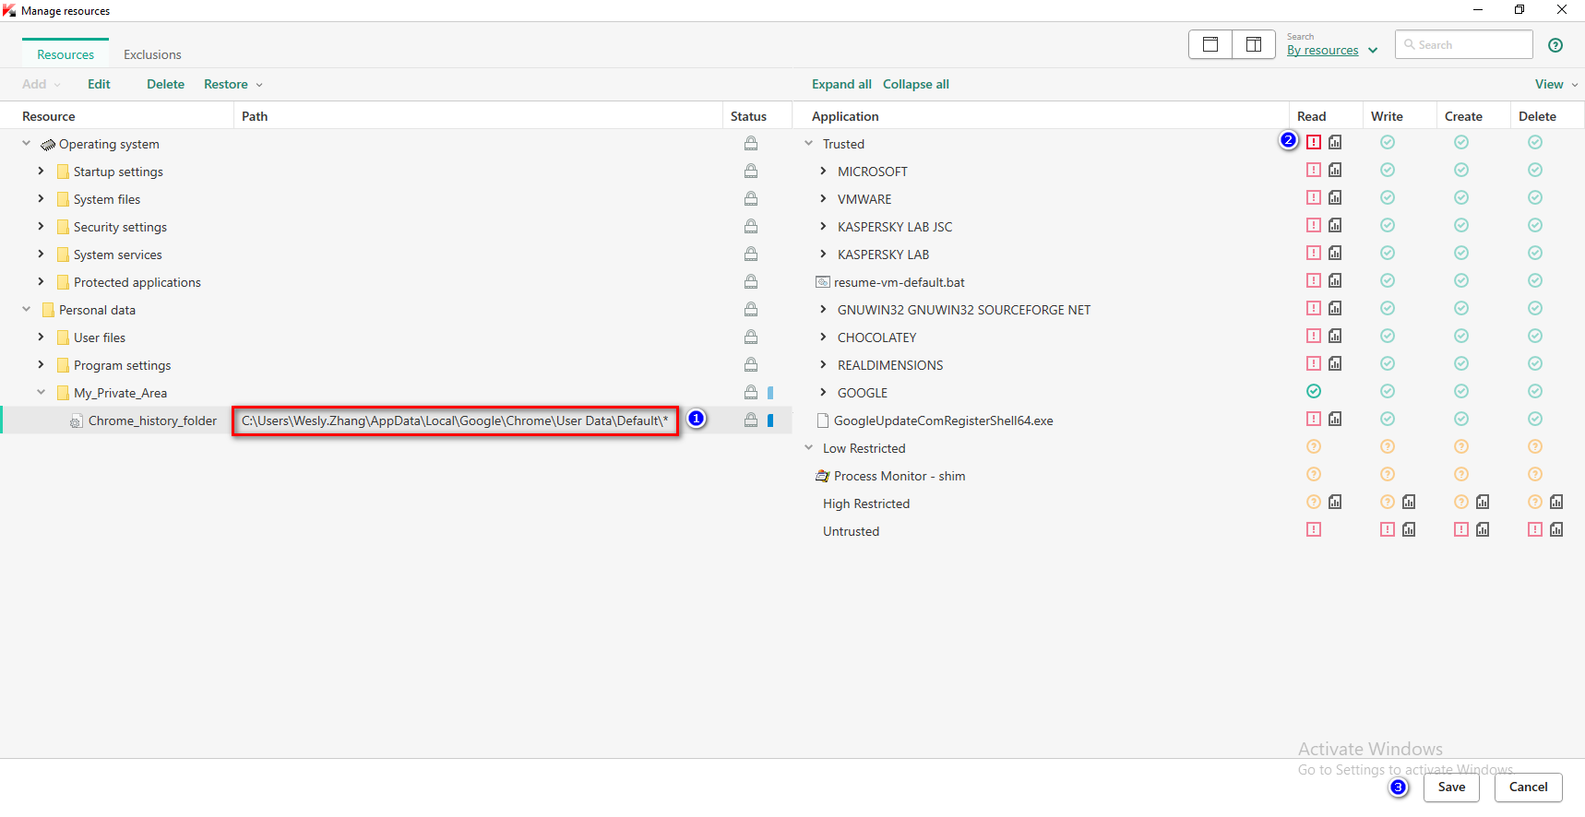Click the Read deny icon for GoogleUpdateComRegisterShell64.exe

1314,419
